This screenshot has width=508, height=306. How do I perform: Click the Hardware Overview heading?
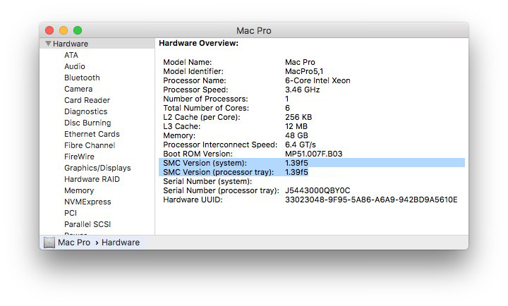tap(198, 44)
